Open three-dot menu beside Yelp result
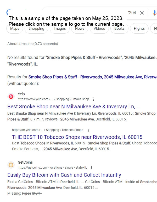157x202 pixels. click(x=93, y=99)
